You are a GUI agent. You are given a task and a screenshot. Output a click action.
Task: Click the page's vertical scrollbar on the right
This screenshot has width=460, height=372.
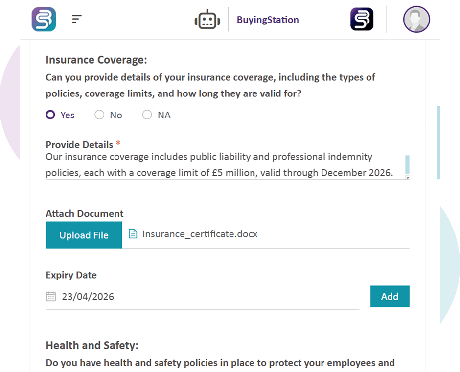[x=438, y=142]
